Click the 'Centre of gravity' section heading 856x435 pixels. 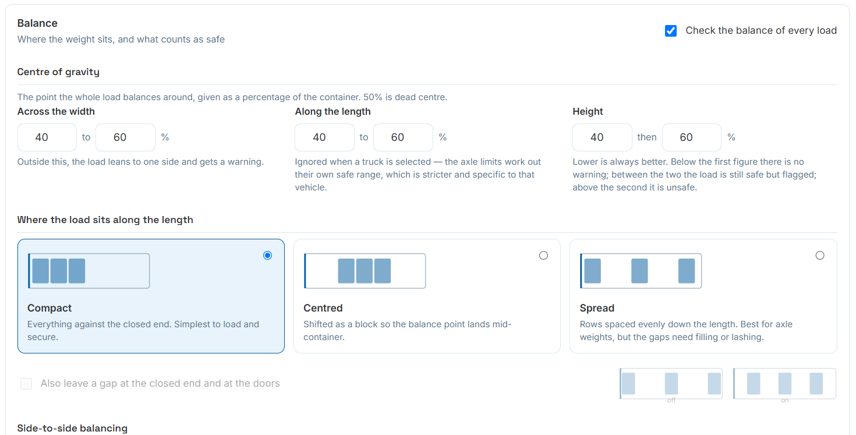58,72
